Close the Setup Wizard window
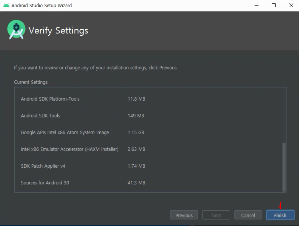Viewport: 299px width, 226px height. pyautogui.click(x=291, y=5)
